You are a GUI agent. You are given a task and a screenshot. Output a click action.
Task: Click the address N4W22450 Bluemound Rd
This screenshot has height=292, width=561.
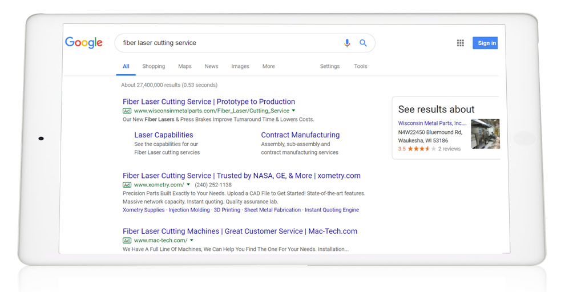pos(430,132)
